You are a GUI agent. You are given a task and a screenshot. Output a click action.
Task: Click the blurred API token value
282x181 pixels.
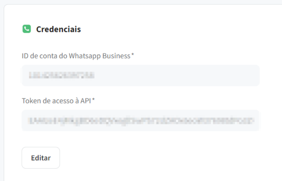(141, 121)
